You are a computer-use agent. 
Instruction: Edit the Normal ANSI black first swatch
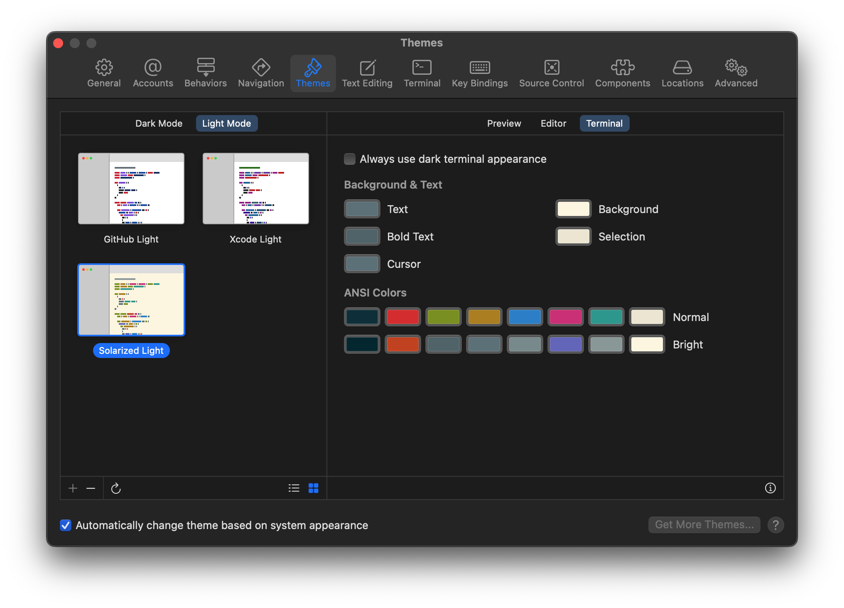pos(362,317)
